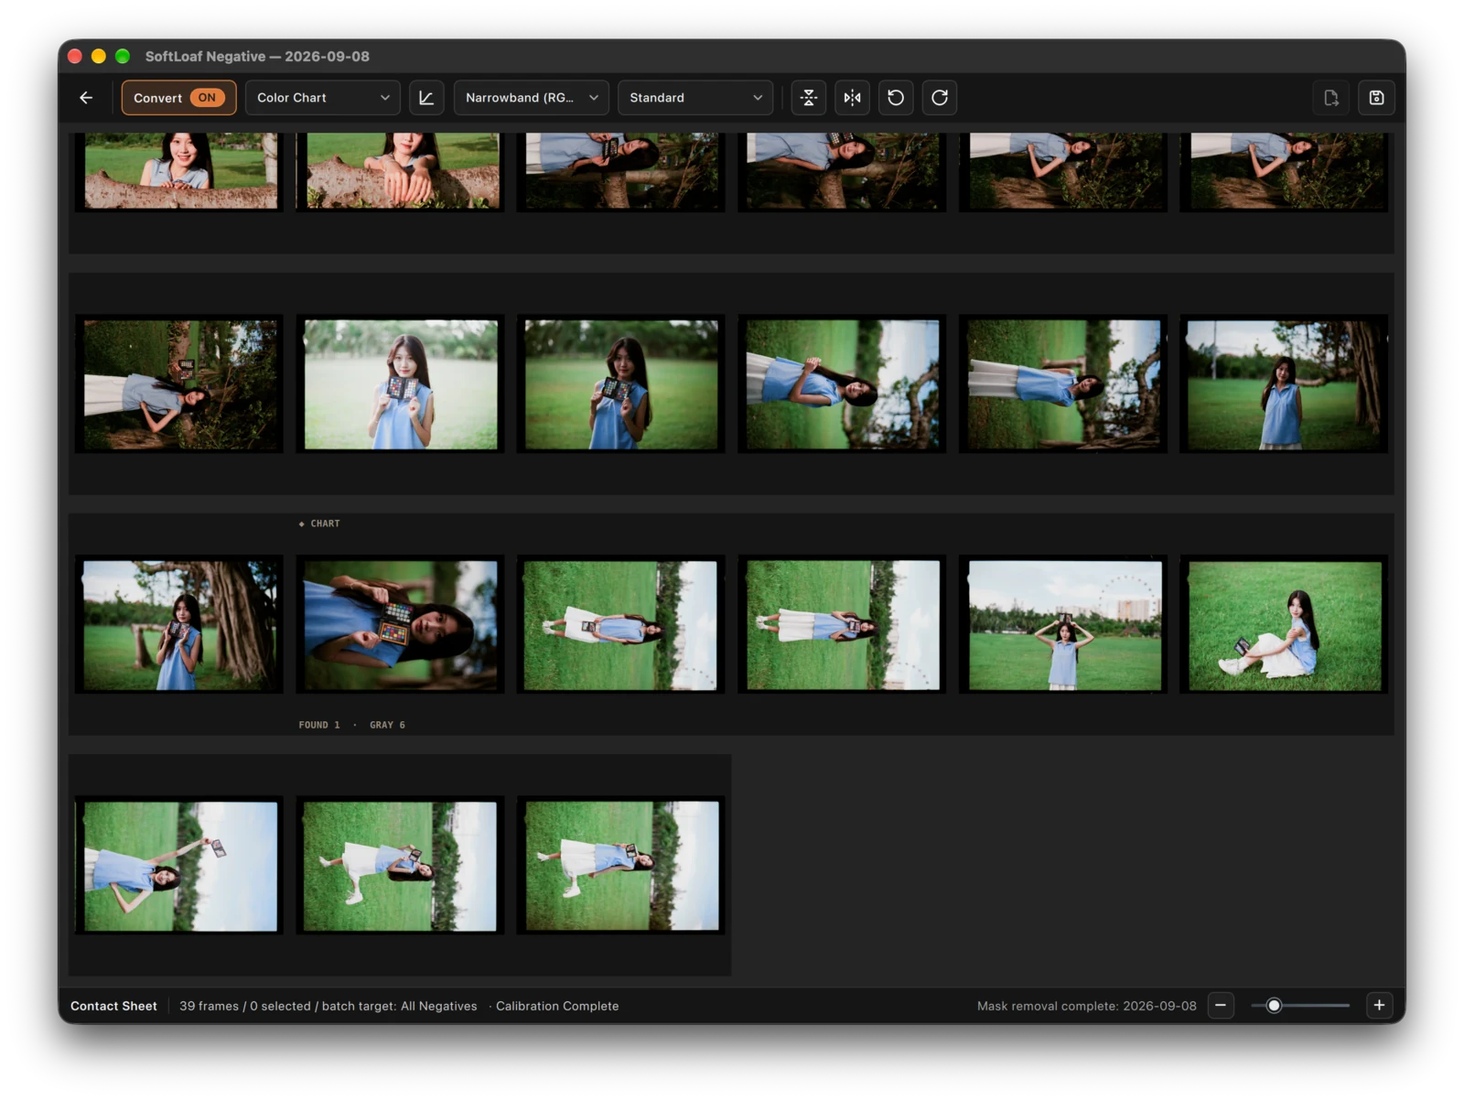The width and height of the screenshot is (1464, 1101).
Task: Click the 'Calibration Complete' status text
Action: pyautogui.click(x=557, y=1006)
